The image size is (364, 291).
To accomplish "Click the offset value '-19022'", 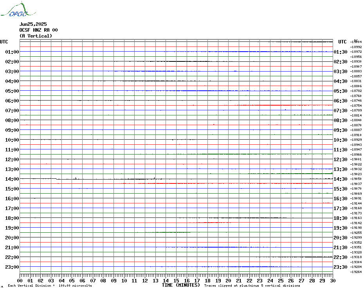I will click(x=356, y=164).
